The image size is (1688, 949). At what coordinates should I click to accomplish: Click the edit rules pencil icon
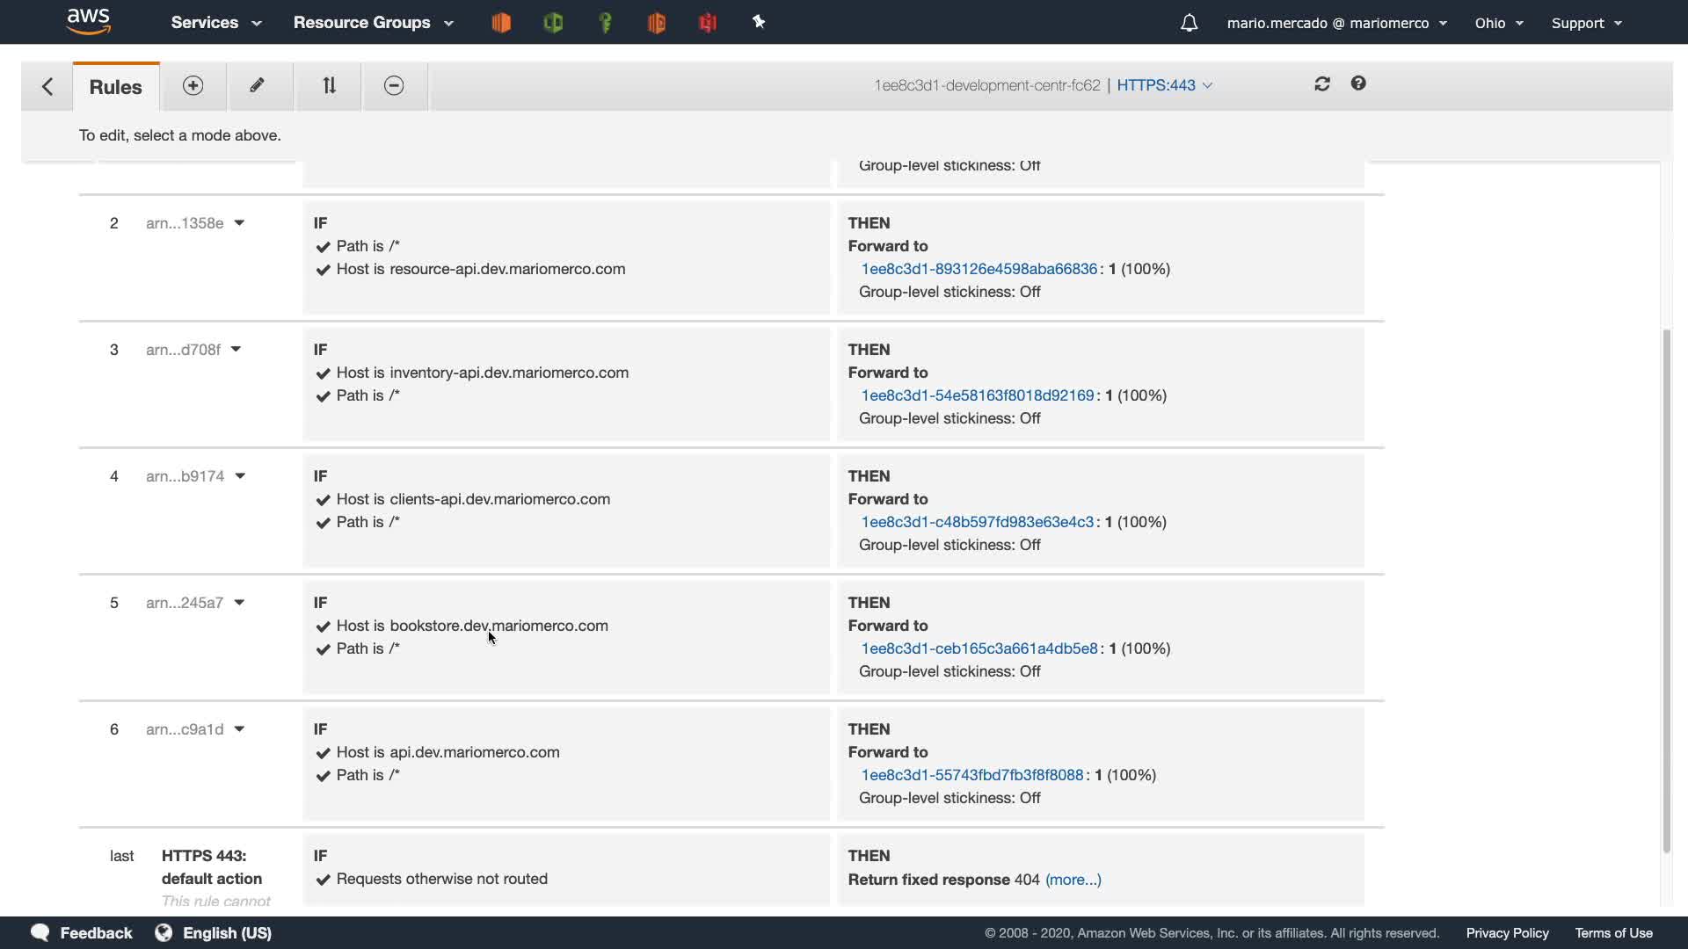(x=257, y=85)
